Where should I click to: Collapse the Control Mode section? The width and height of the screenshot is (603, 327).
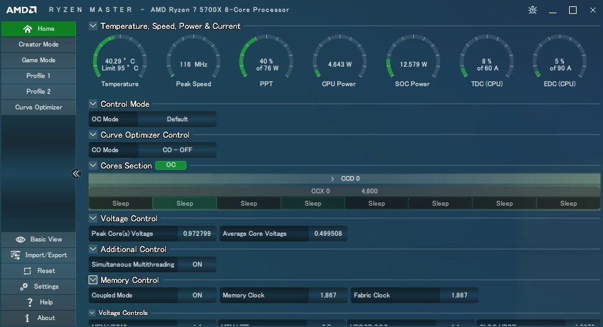tap(93, 104)
